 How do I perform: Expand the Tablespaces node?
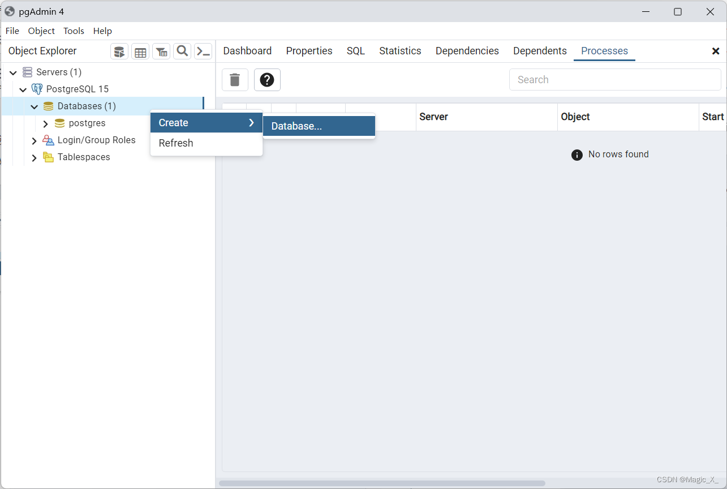(x=35, y=157)
